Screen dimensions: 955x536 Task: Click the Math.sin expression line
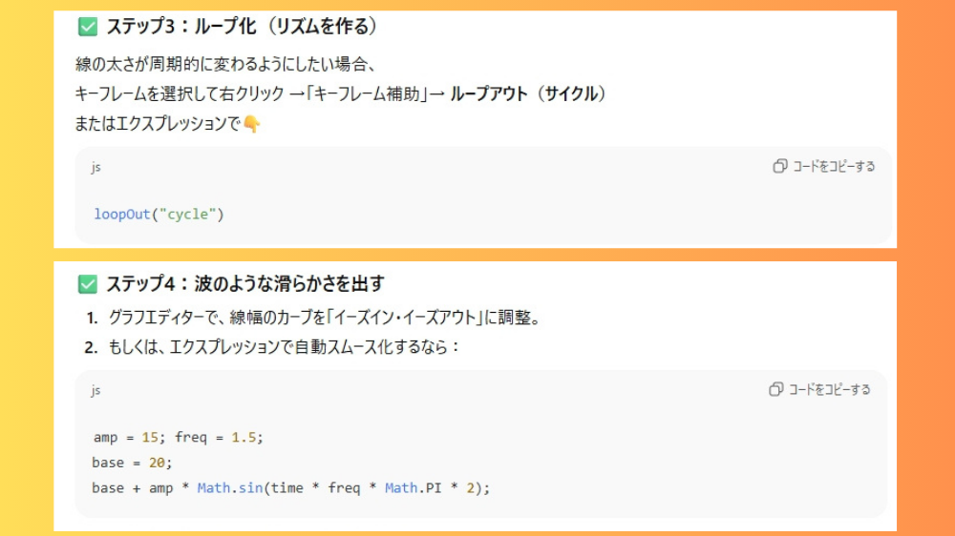[x=290, y=487]
